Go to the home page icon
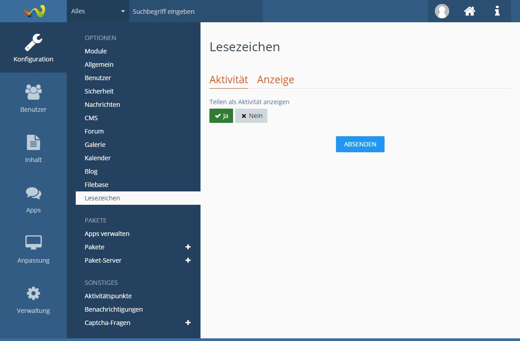This screenshot has height=341, width=520. click(x=469, y=11)
